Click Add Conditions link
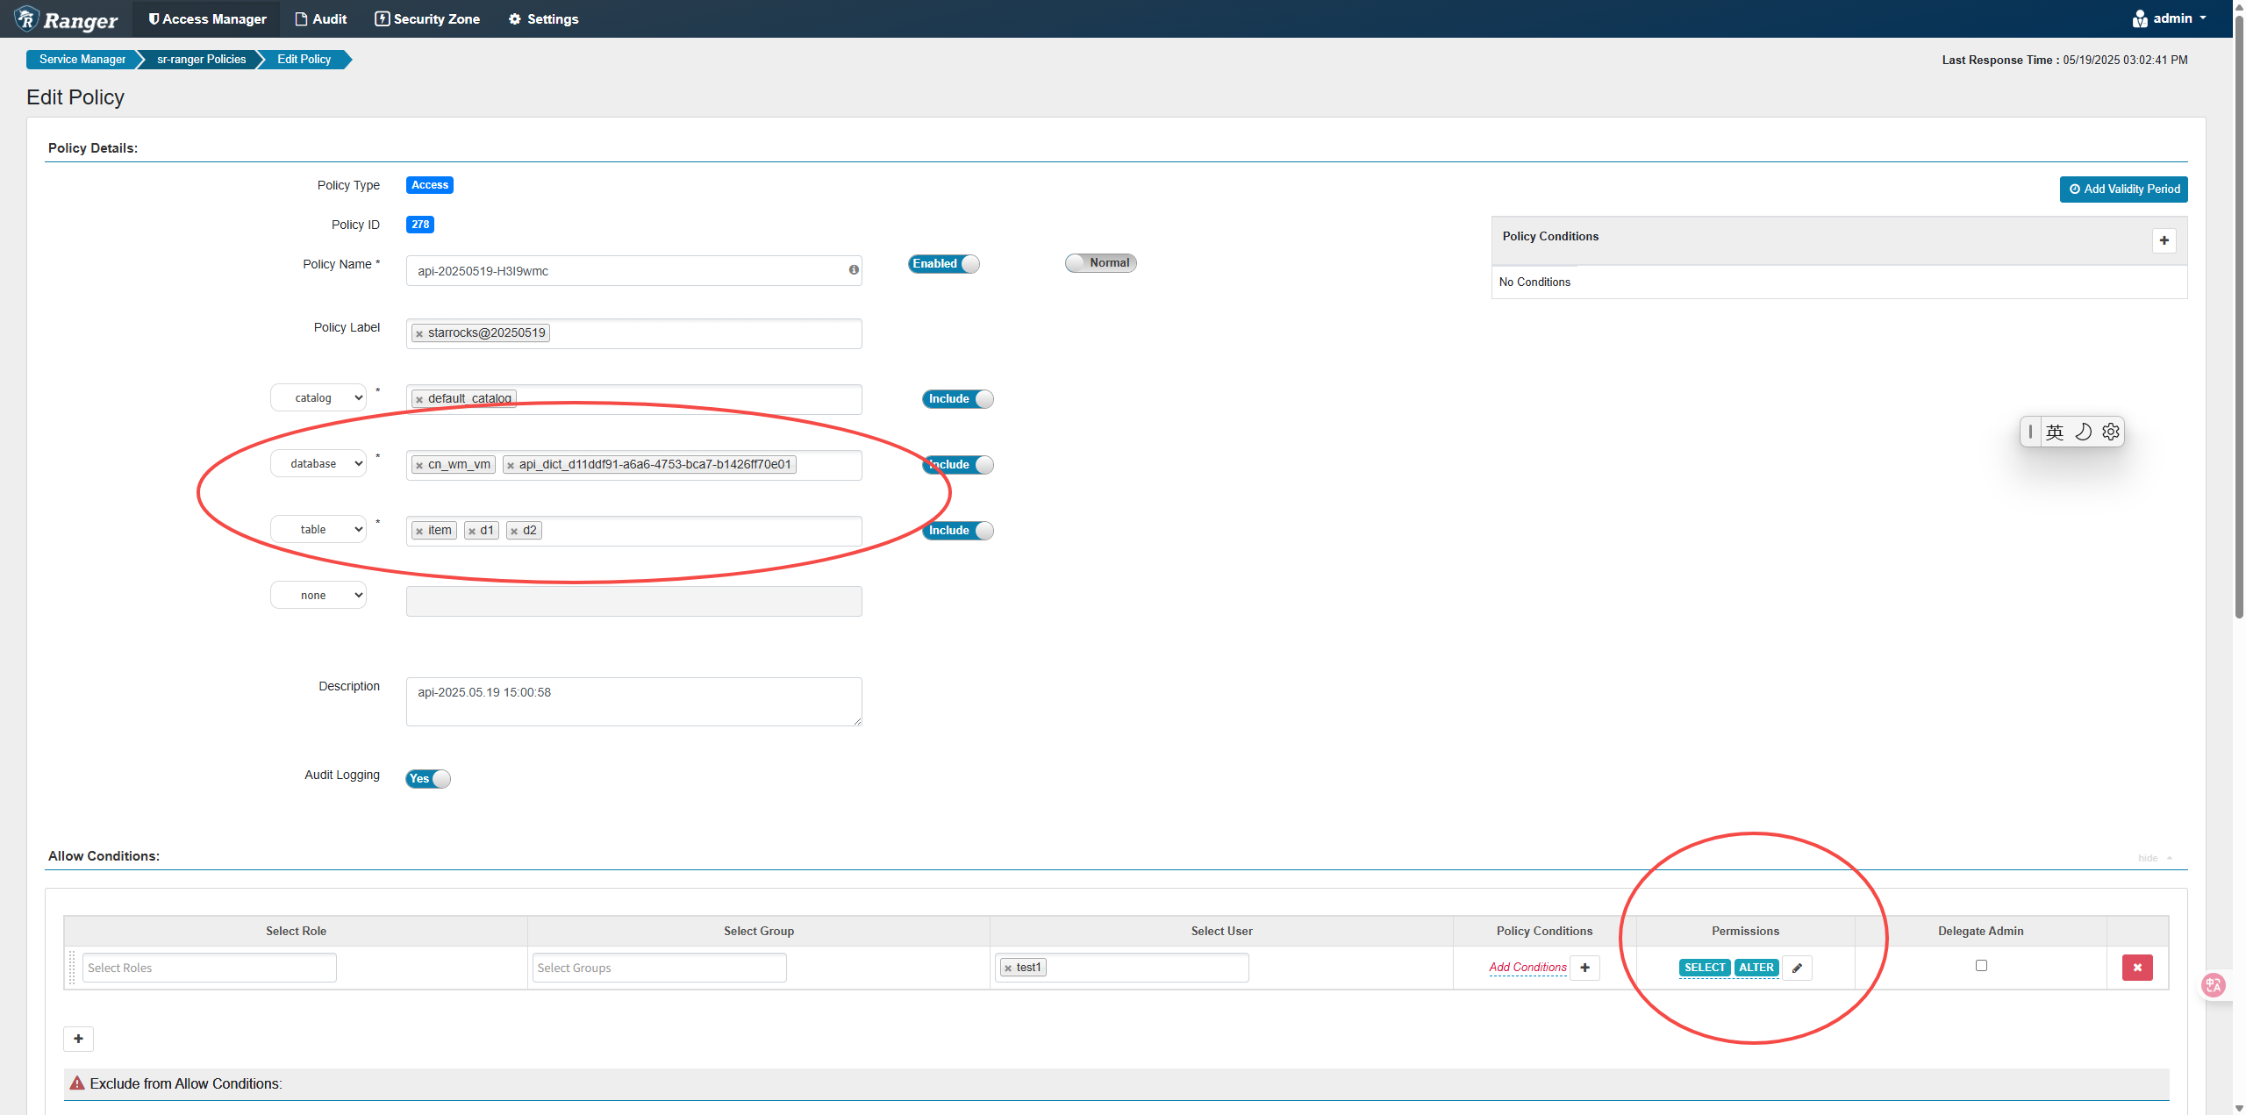 coord(1527,968)
